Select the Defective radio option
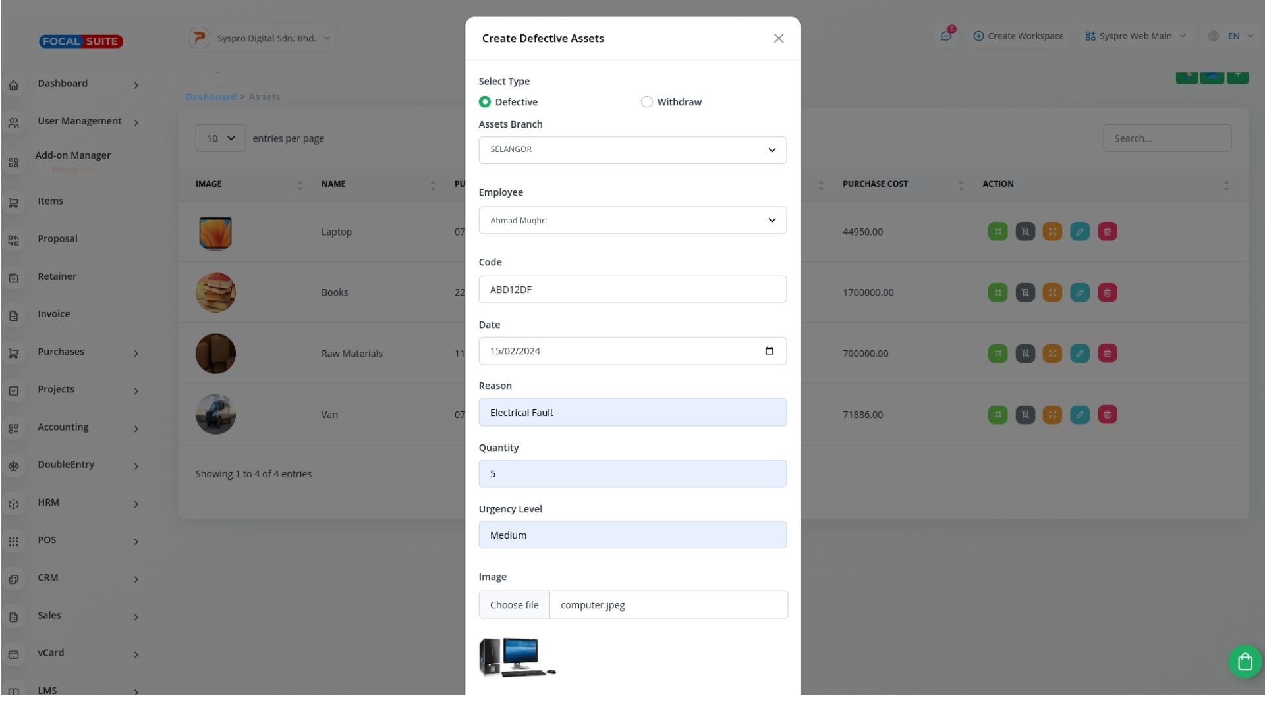This screenshot has height=711, width=1265. coord(485,102)
